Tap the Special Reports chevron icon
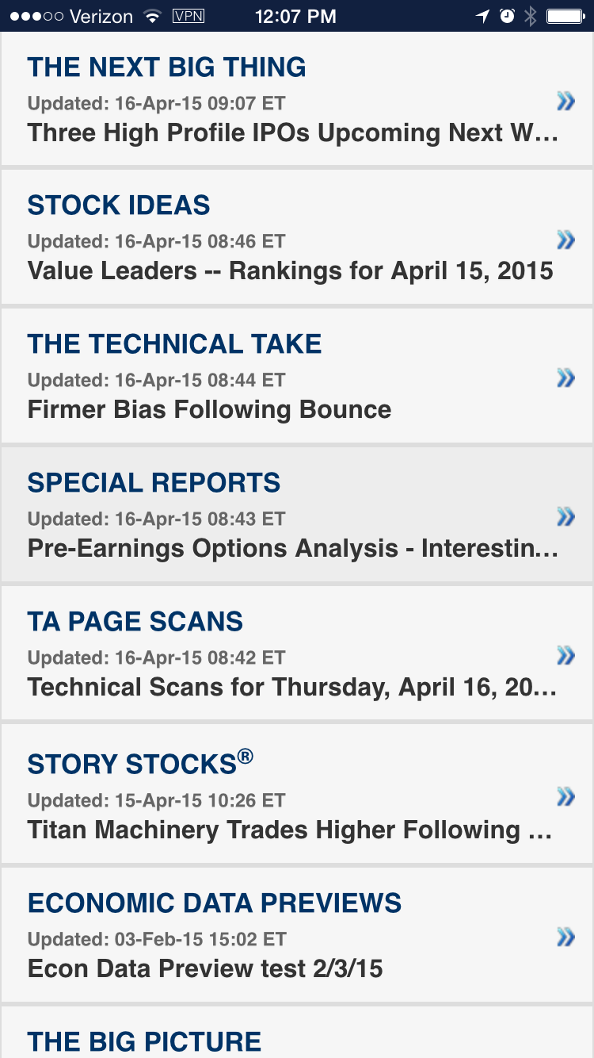This screenshot has height=1058, width=594. 565,517
